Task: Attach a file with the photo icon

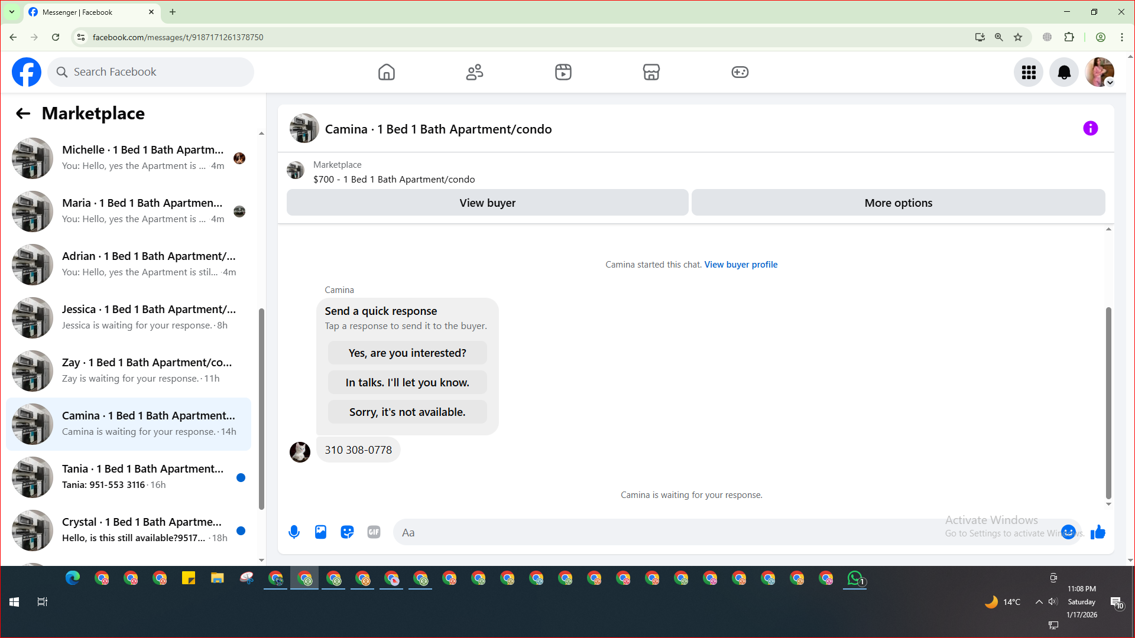Action: tap(320, 532)
